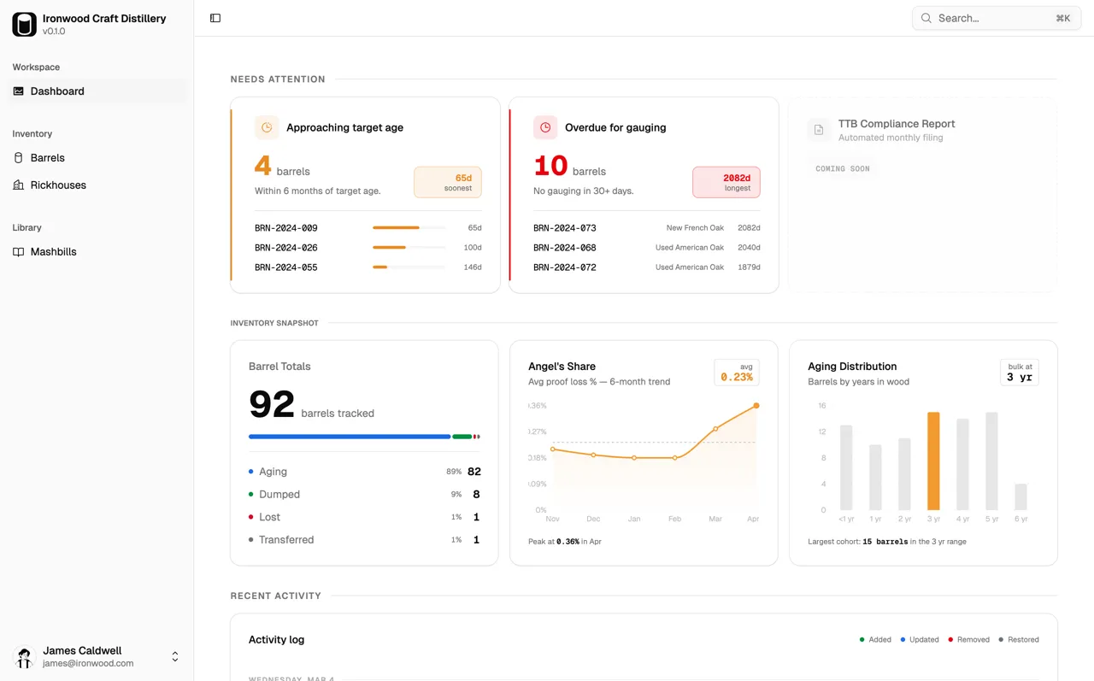Image resolution: width=1094 pixels, height=681 pixels.
Task: Open the Dashboard workspace entry
Action: 56,91
